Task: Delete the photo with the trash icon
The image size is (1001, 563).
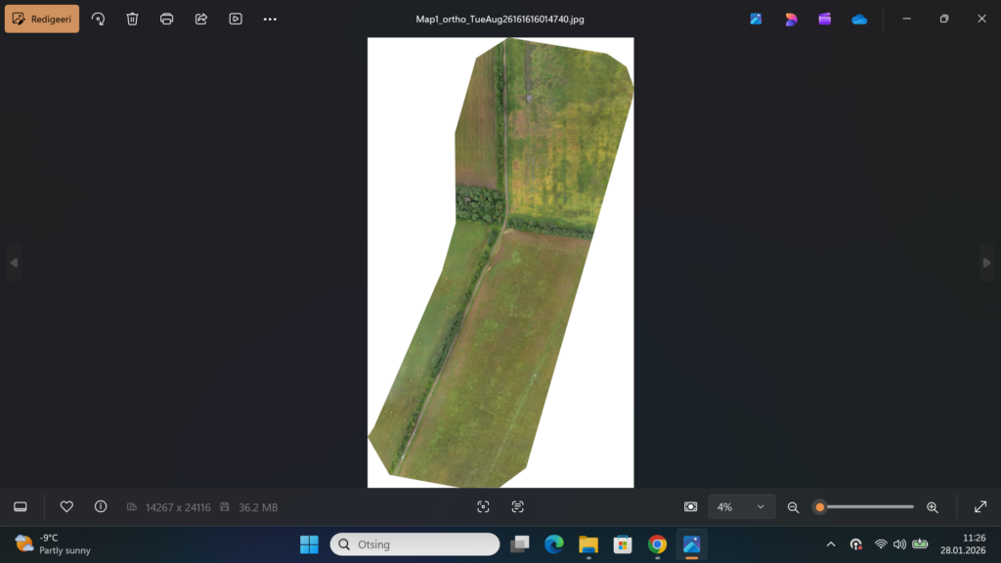Action: (133, 19)
